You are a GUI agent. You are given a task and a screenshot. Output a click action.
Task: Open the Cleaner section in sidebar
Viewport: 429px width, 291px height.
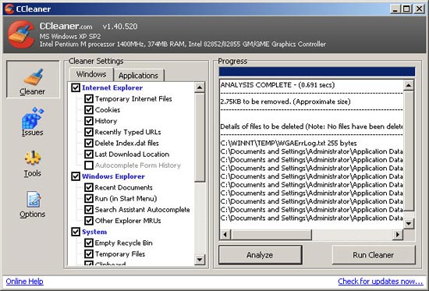click(33, 79)
